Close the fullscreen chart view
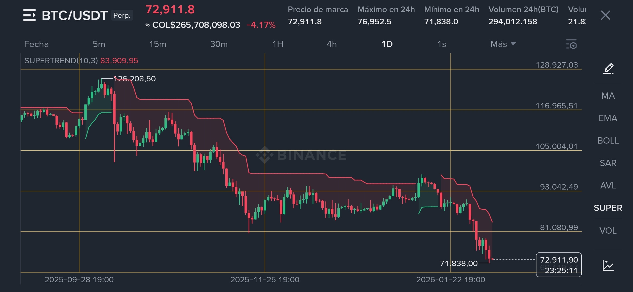This screenshot has width=633, height=292. pos(605,15)
